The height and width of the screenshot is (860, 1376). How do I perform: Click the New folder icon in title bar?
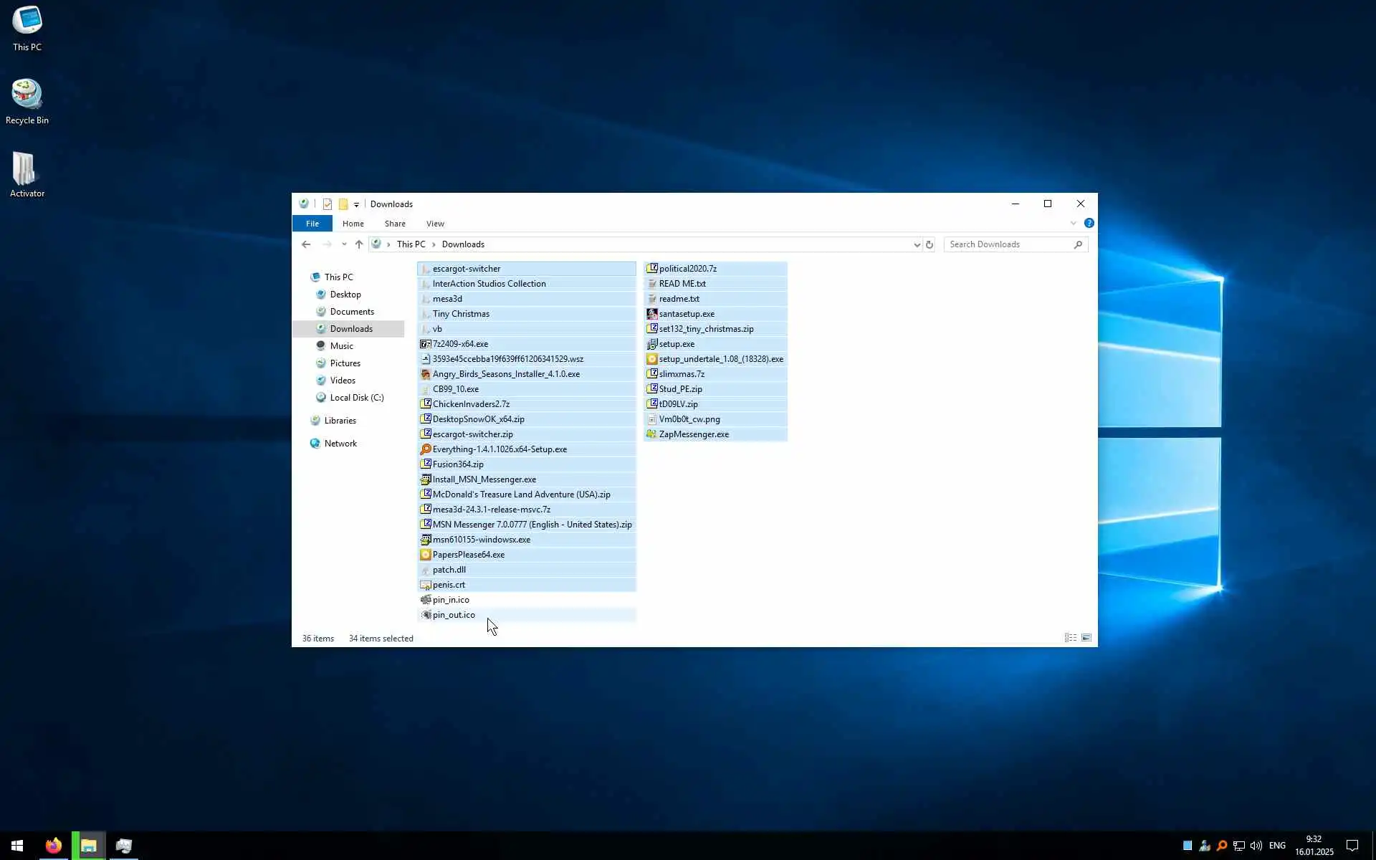(x=343, y=204)
